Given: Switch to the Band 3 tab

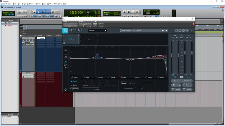Looking at the screenshot, I should (x=99, y=77).
